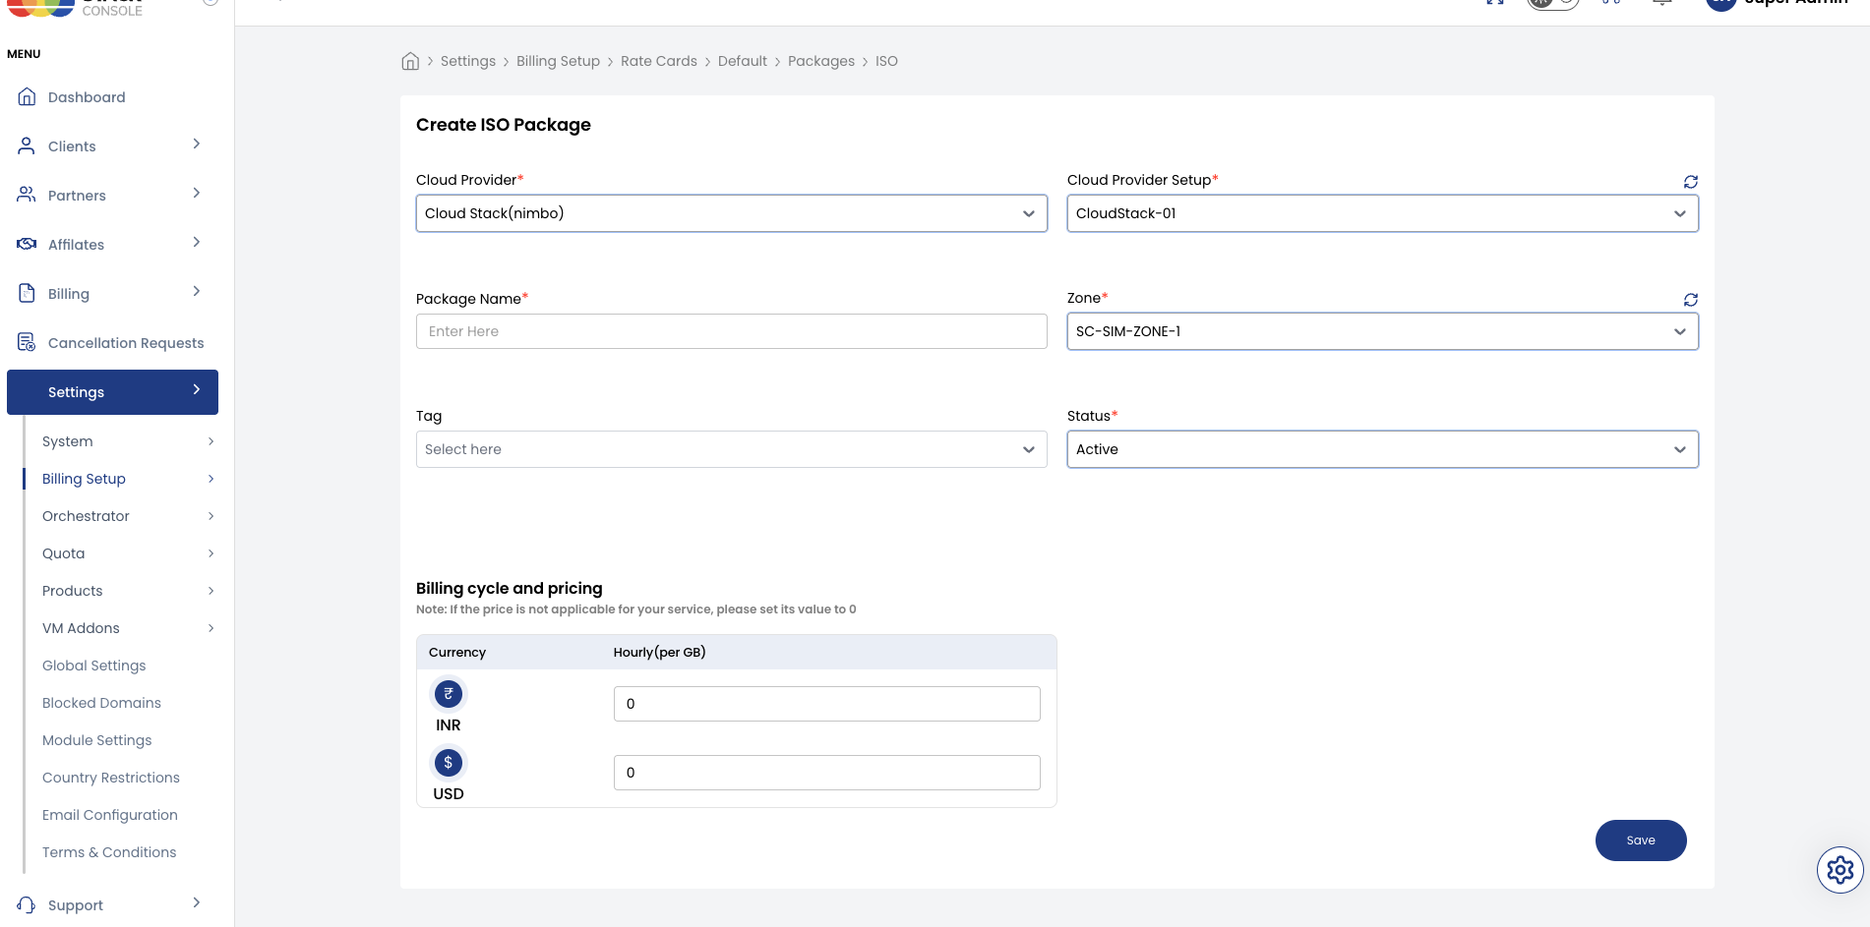Click the Billing document icon
Image resolution: width=1870 pixels, height=927 pixels.
[27, 293]
